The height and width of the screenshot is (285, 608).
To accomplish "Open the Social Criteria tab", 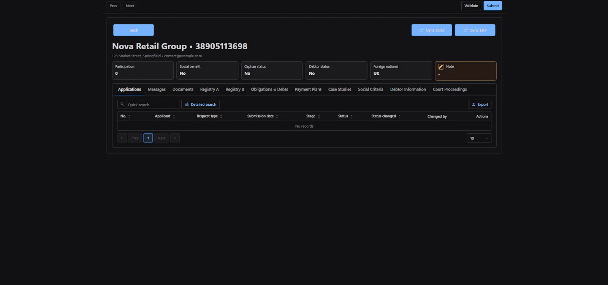I will pyautogui.click(x=370, y=89).
